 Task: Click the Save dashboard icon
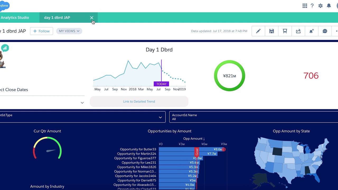point(271,31)
